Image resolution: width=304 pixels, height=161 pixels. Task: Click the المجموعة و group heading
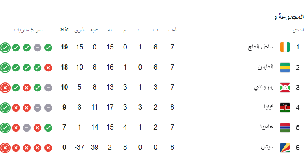coord(288,17)
